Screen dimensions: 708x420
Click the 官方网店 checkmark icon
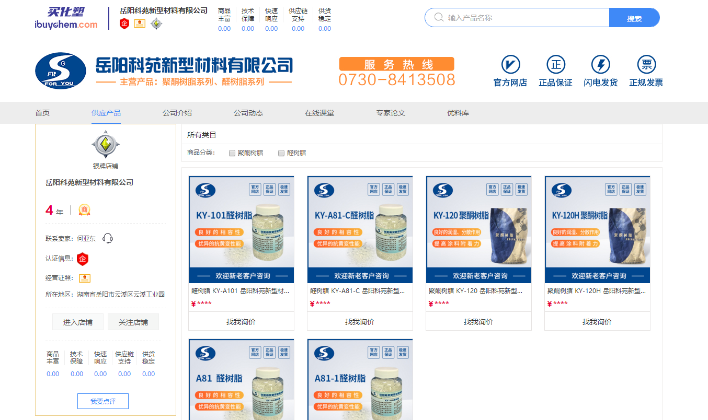point(510,65)
